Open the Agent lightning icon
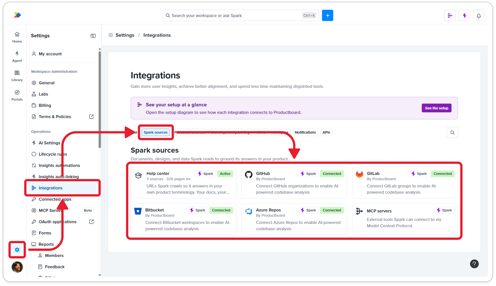Viewport: 496px width, 286px height. [17, 57]
